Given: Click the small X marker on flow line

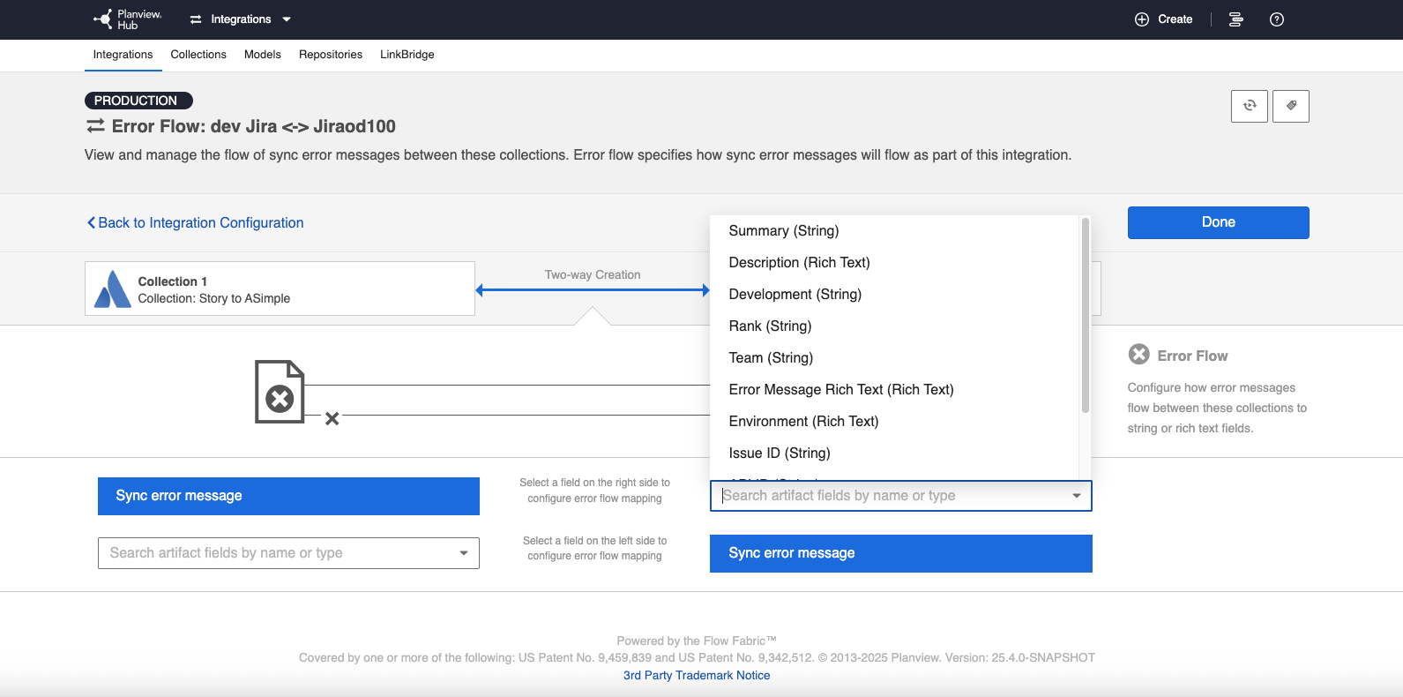Looking at the screenshot, I should click(332, 418).
